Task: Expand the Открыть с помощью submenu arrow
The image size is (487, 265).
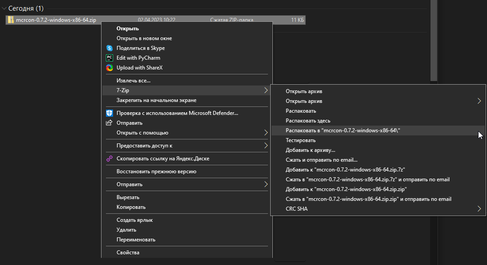Action: [x=266, y=133]
